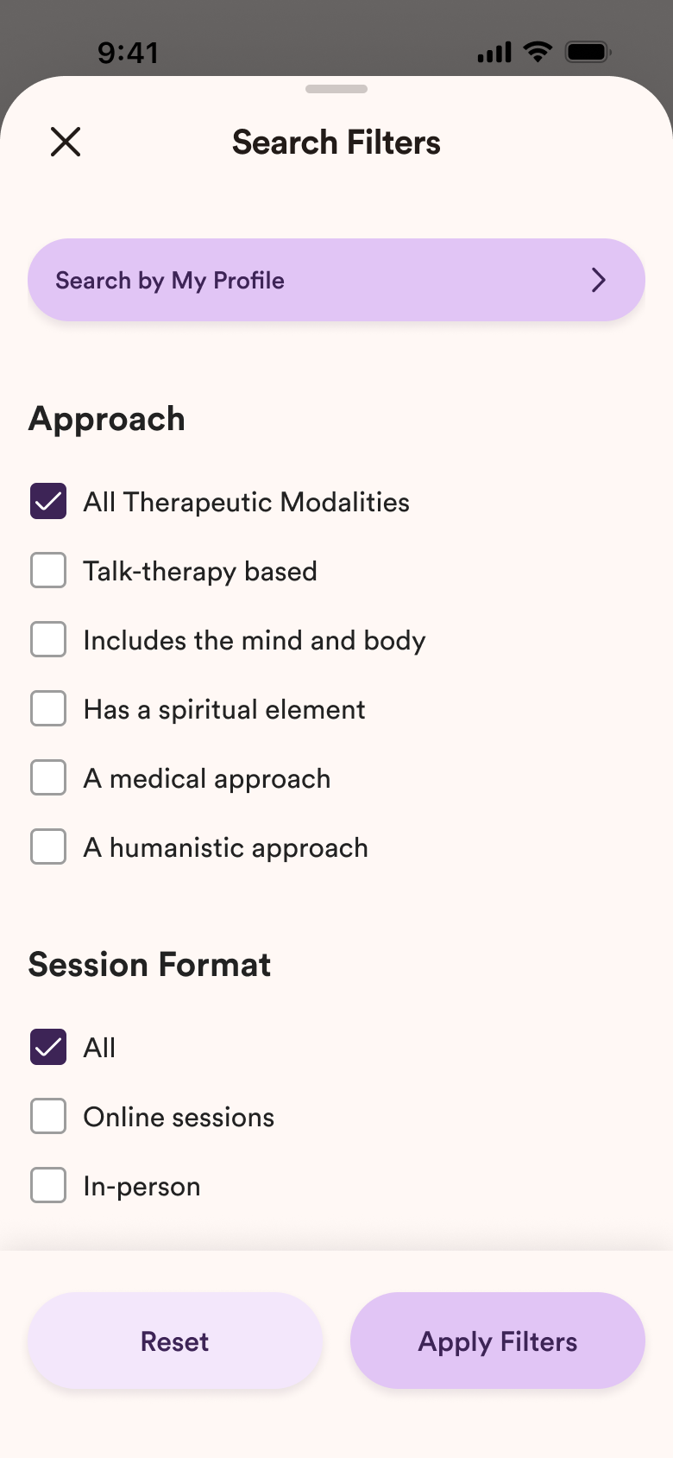Close the Search Filters sheet with X
Image resolution: width=673 pixels, height=1458 pixels.
point(66,142)
